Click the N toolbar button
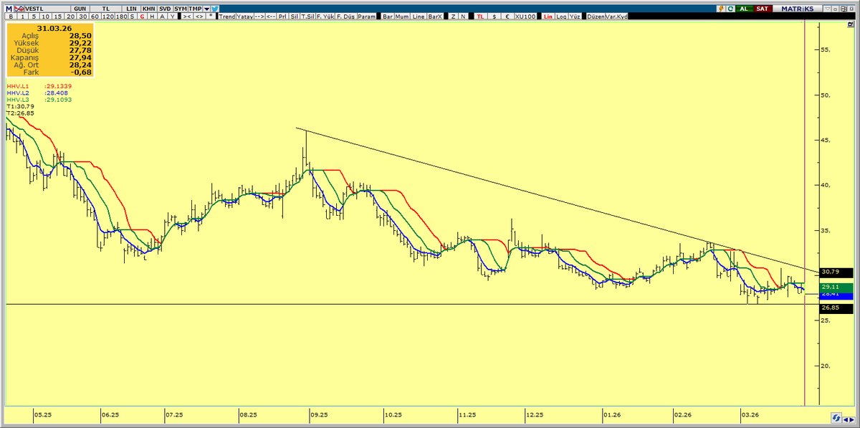Viewport: 860px width, 428px height. tap(462, 16)
